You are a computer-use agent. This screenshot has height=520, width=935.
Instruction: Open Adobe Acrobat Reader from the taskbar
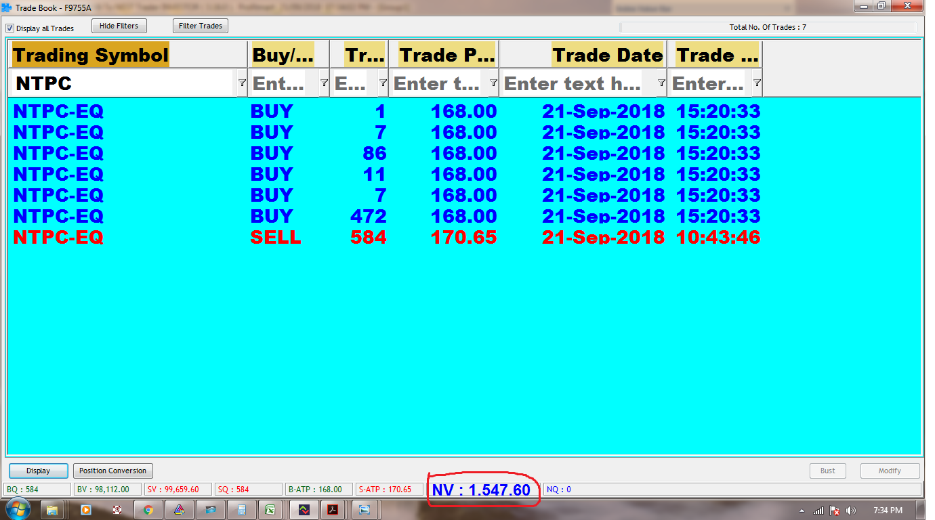(333, 510)
